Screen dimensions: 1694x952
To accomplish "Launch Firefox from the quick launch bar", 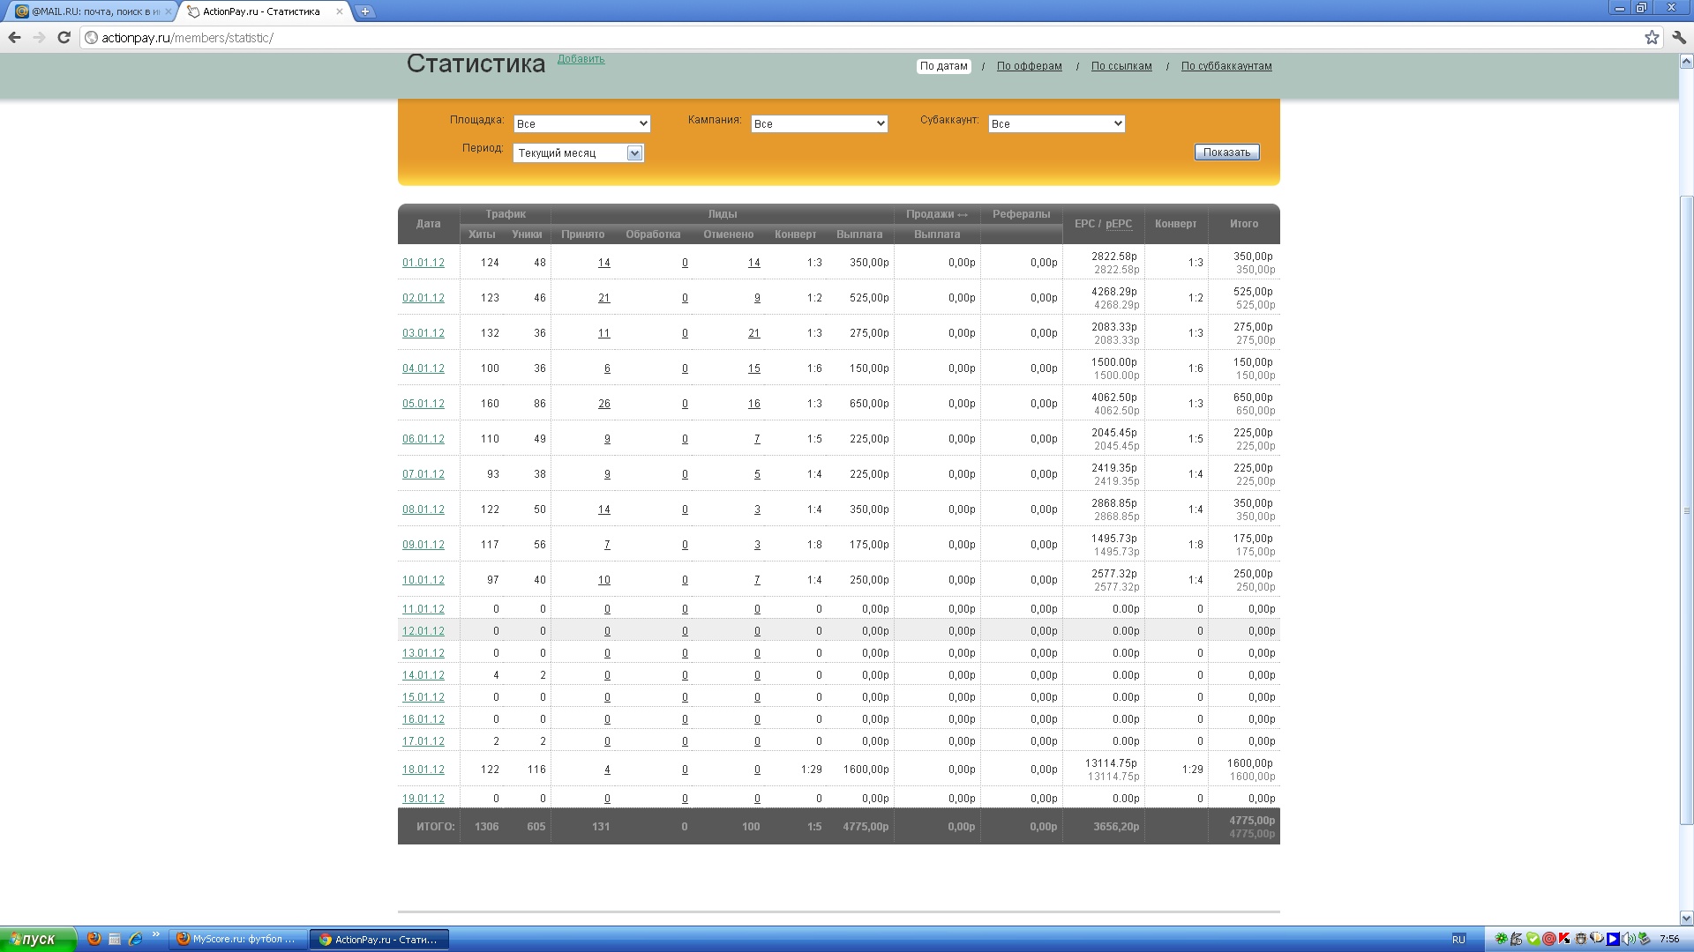I will (x=94, y=939).
